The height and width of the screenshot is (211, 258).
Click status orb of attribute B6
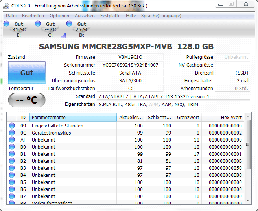(x=12, y=189)
